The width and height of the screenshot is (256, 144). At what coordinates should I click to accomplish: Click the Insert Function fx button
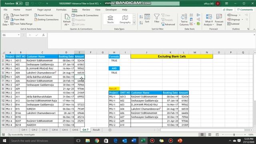pos(44,35)
